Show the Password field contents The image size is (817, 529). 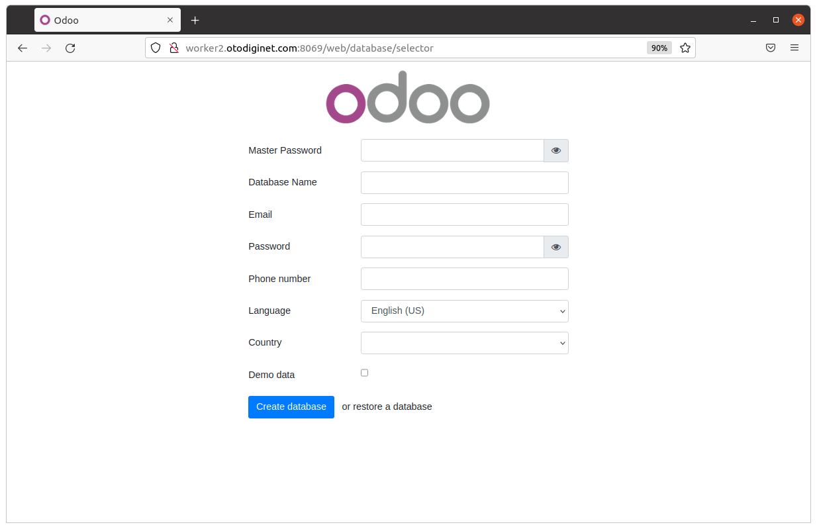(555, 246)
